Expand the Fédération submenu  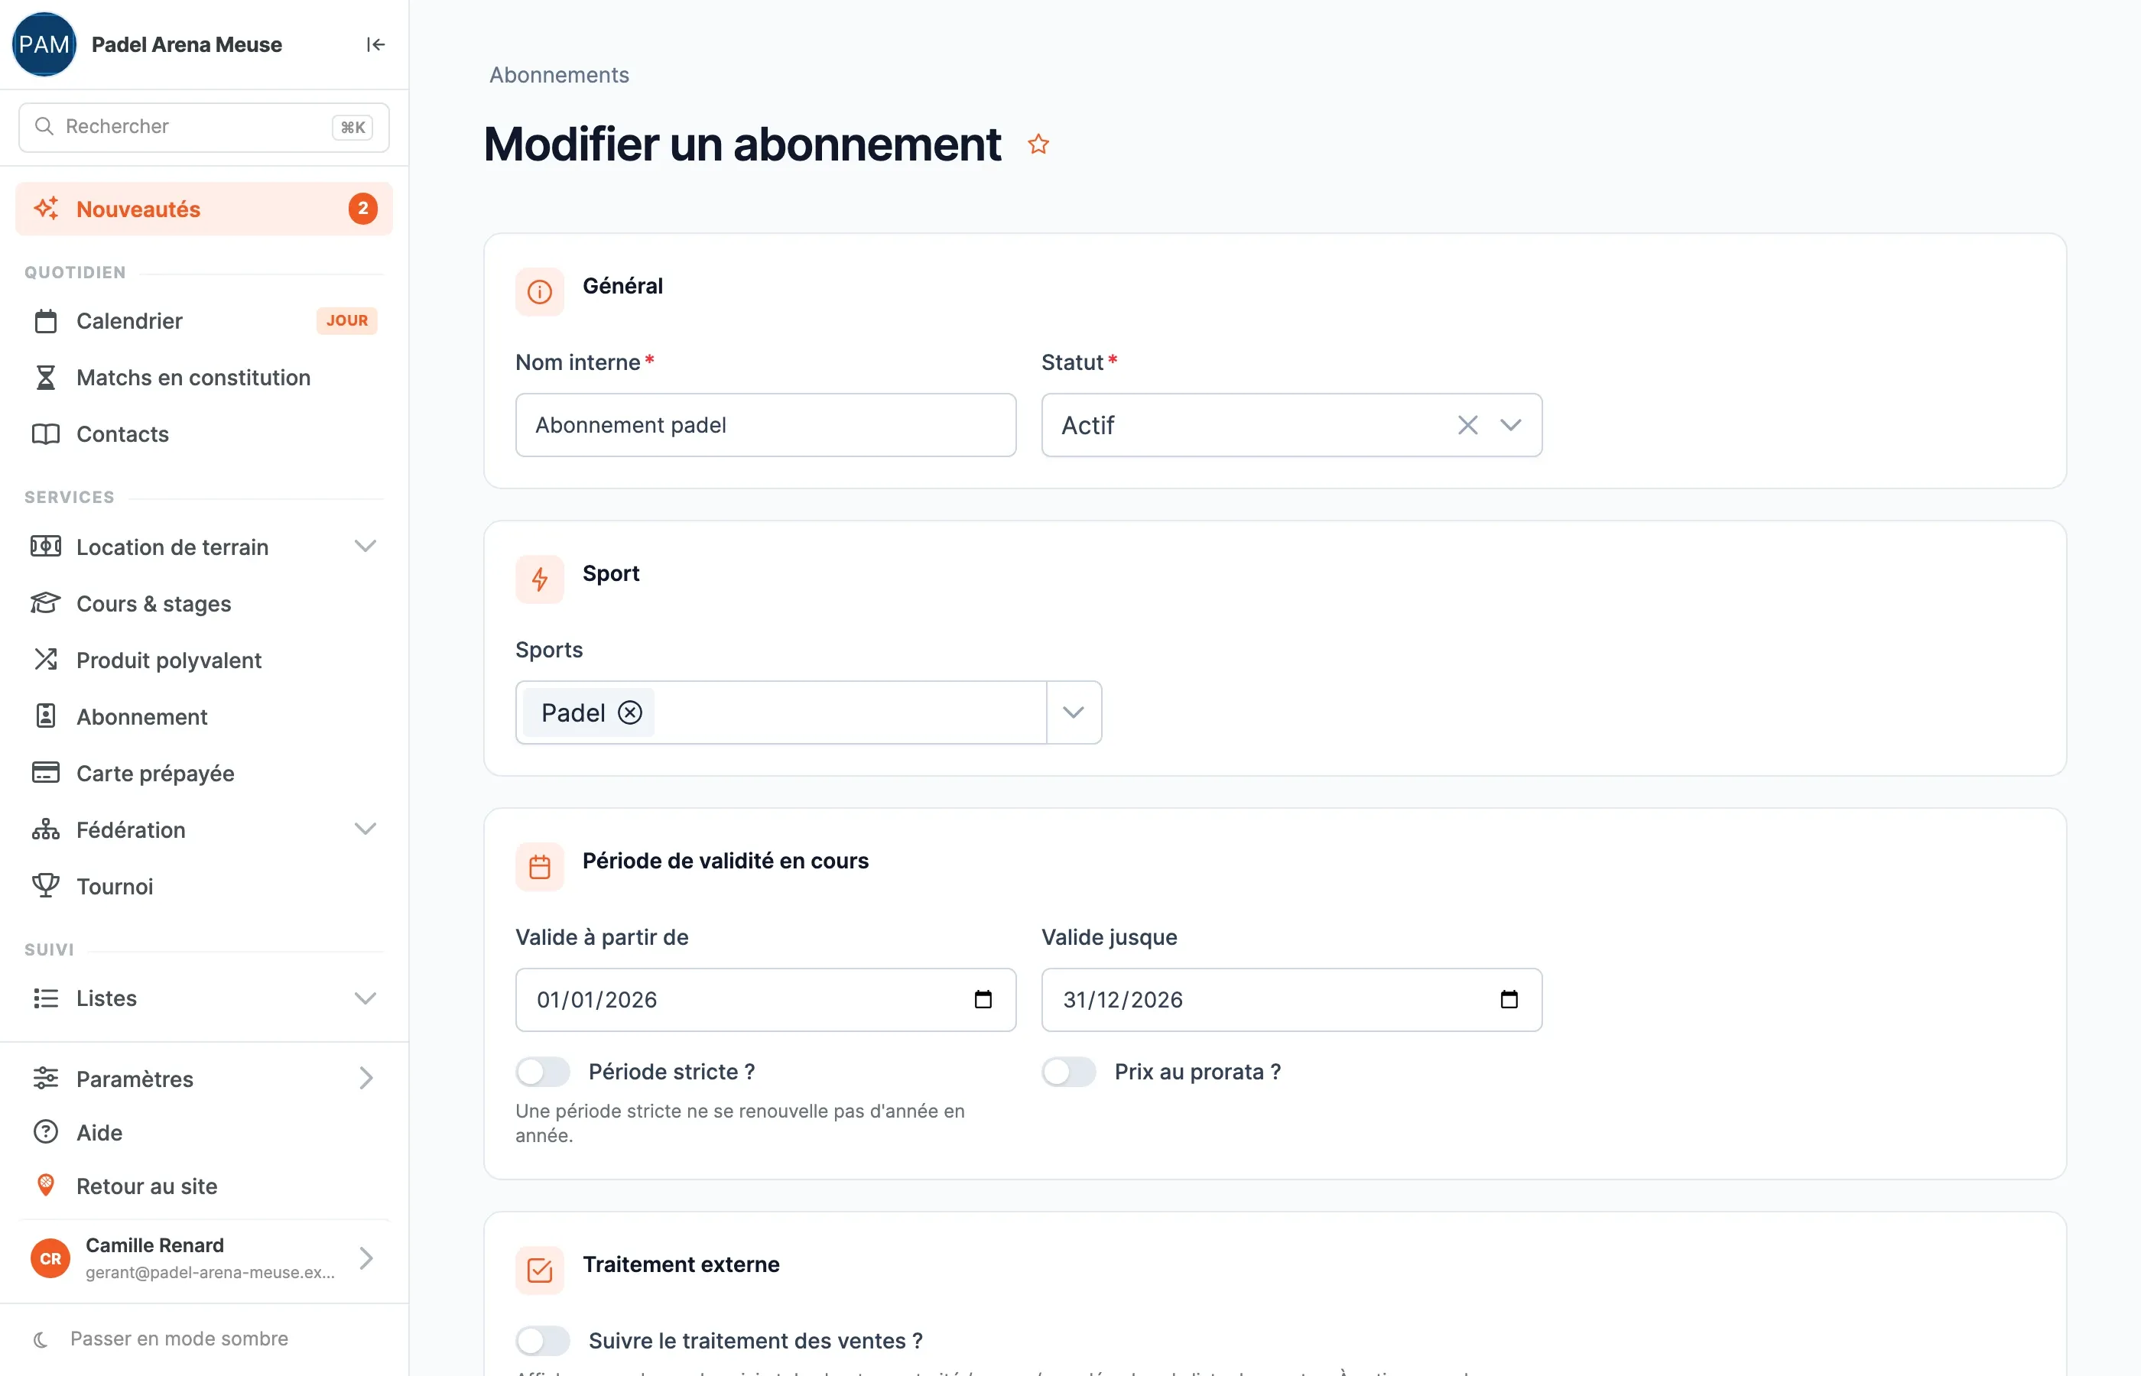click(365, 829)
